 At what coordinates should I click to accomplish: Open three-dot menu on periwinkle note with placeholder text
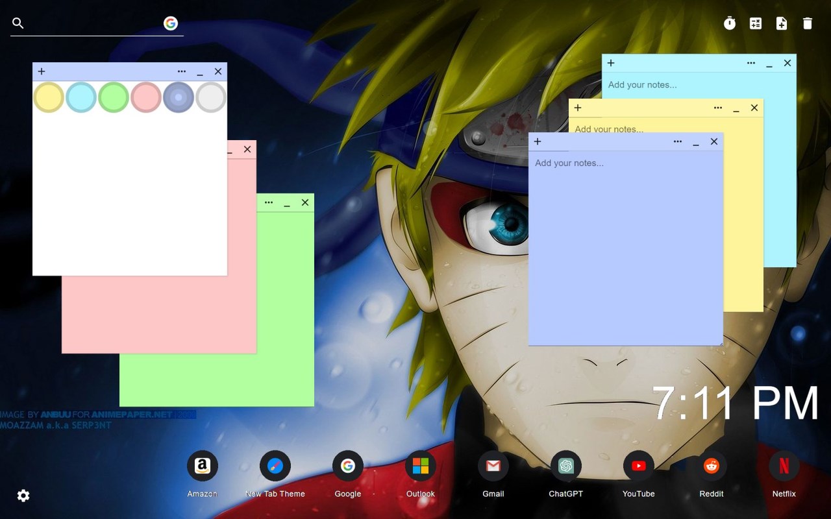click(678, 141)
